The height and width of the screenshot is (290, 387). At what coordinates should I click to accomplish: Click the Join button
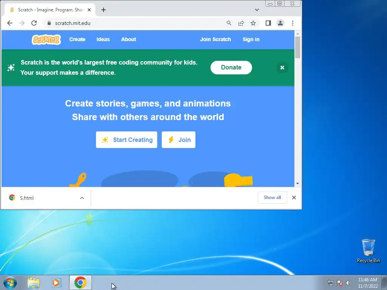click(178, 140)
